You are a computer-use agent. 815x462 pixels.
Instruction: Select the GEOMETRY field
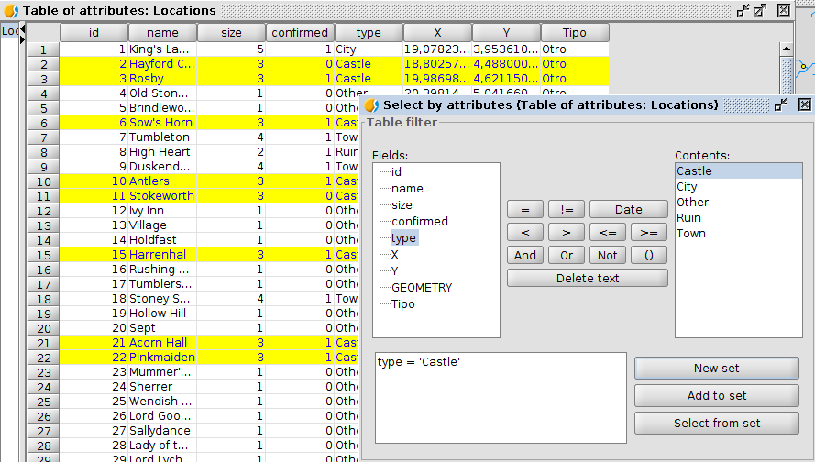pos(421,288)
